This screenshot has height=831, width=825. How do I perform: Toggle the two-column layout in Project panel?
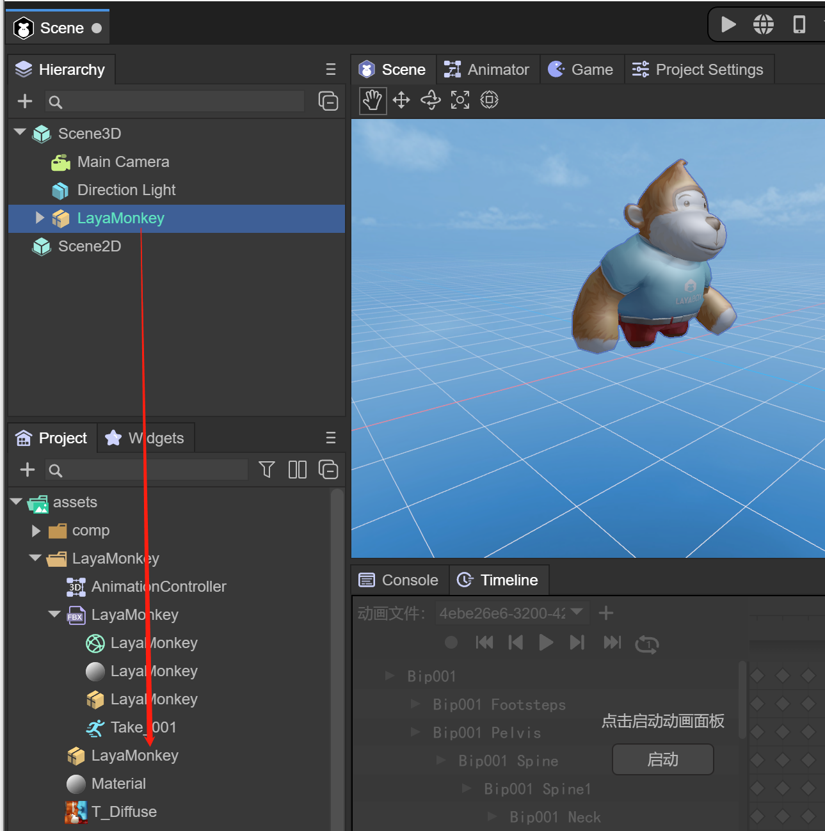pyautogui.click(x=297, y=470)
